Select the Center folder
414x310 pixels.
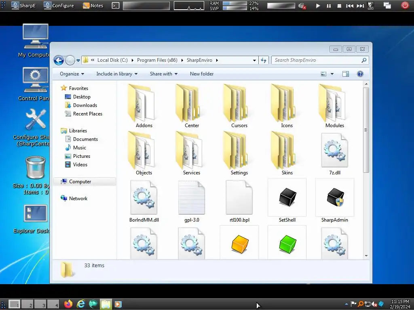[x=192, y=106]
